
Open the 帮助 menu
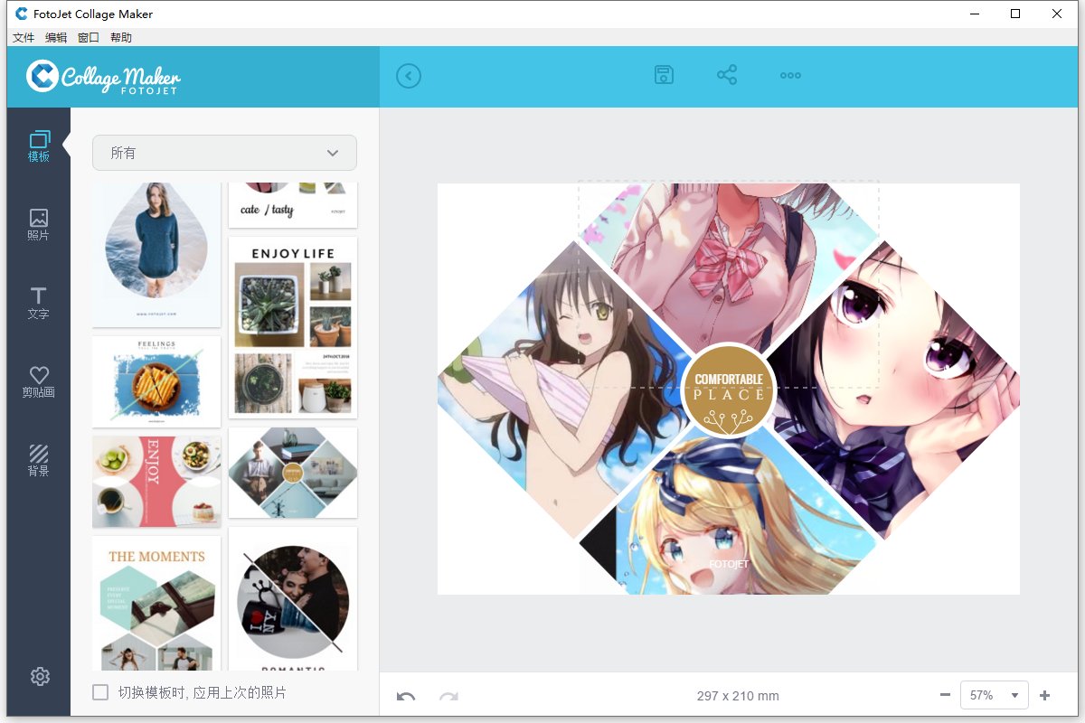121,38
